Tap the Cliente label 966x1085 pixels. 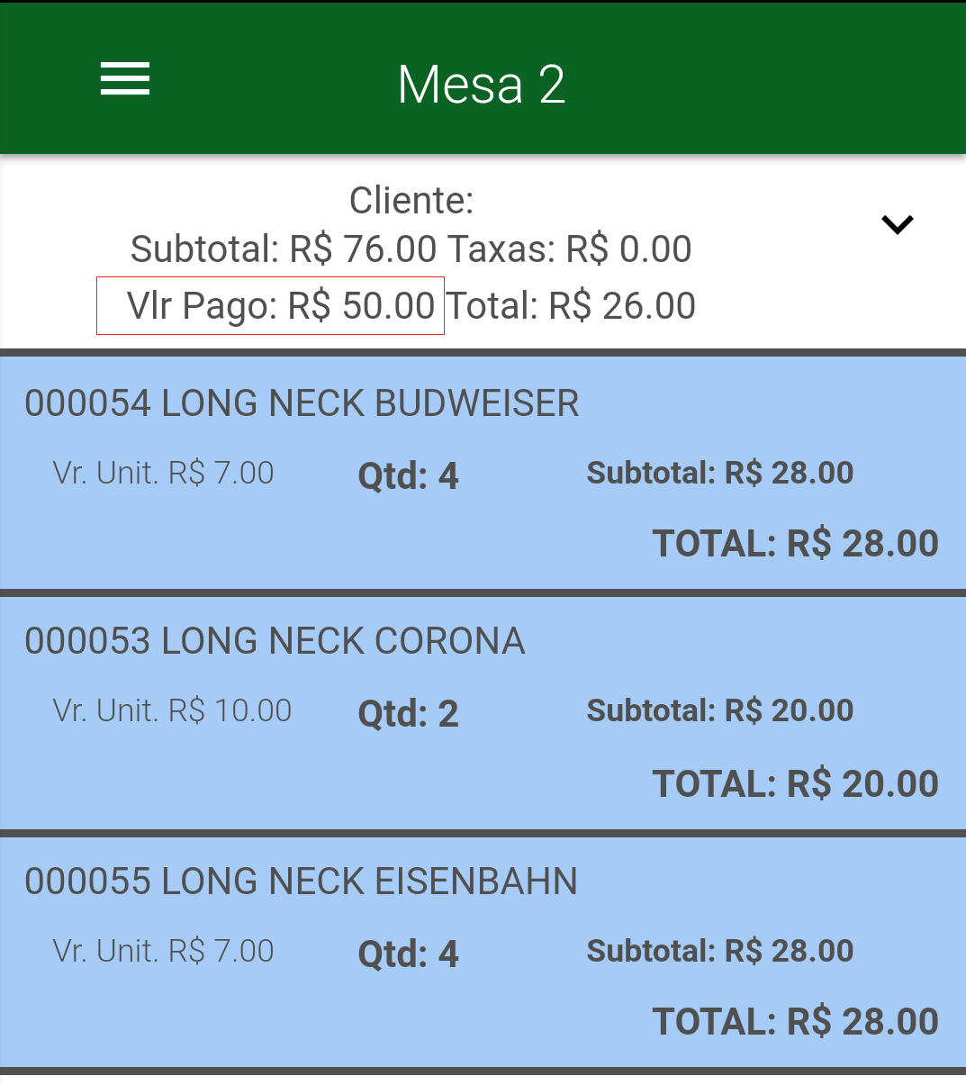411,200
